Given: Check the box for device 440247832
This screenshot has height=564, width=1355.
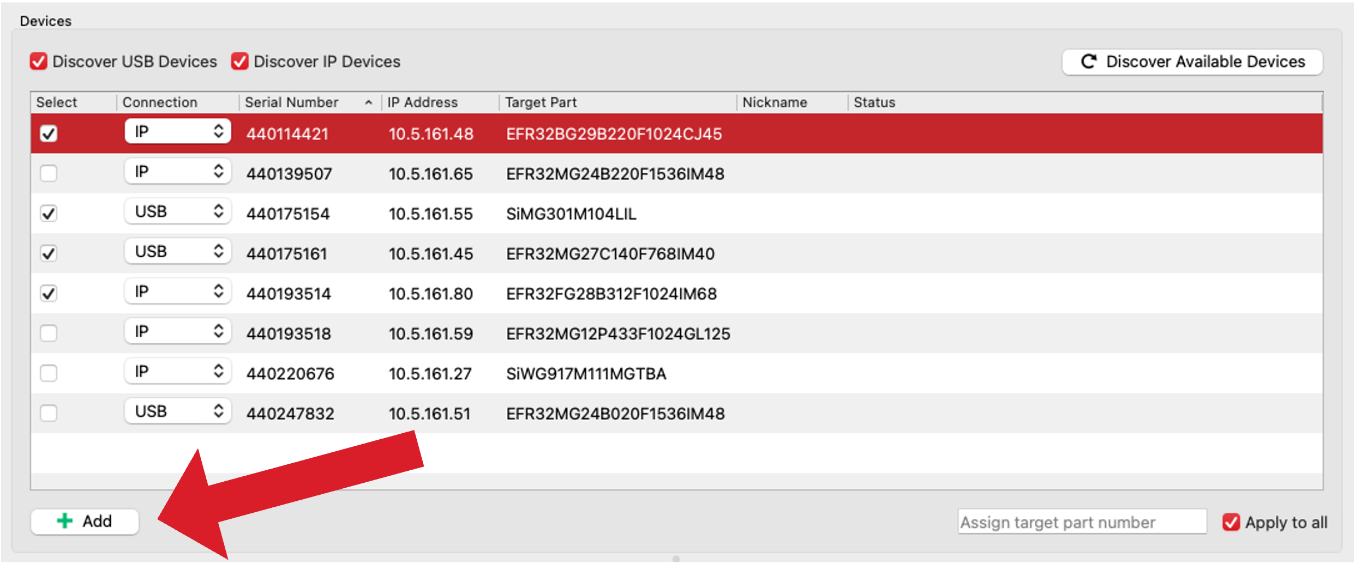Looking at the screenshot, I should [x=49, y=413].
